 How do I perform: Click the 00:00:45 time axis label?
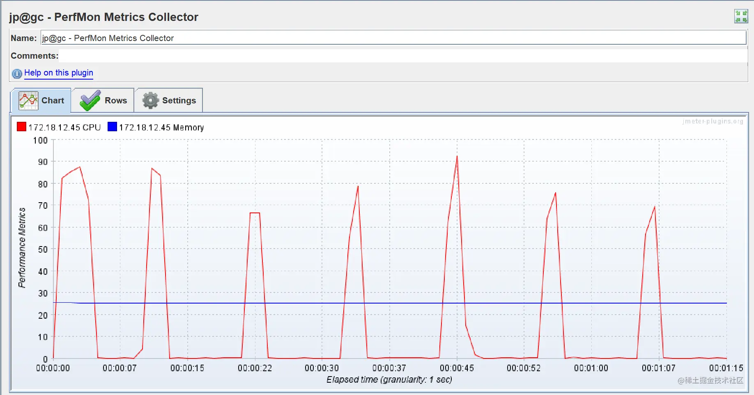click(457, 368)
